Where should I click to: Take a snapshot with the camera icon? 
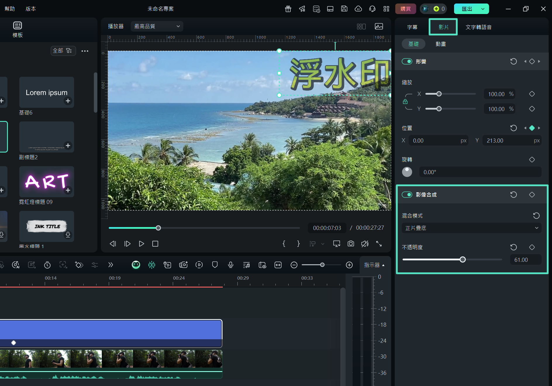coord(351,244)
